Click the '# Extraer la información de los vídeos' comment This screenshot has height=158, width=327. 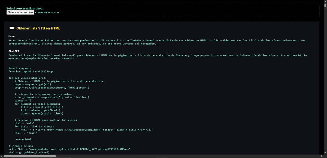pyautogui.click(x=44, y=94)
